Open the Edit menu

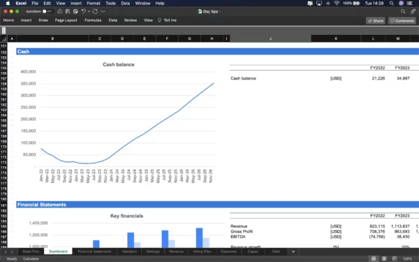pos(47,3)
